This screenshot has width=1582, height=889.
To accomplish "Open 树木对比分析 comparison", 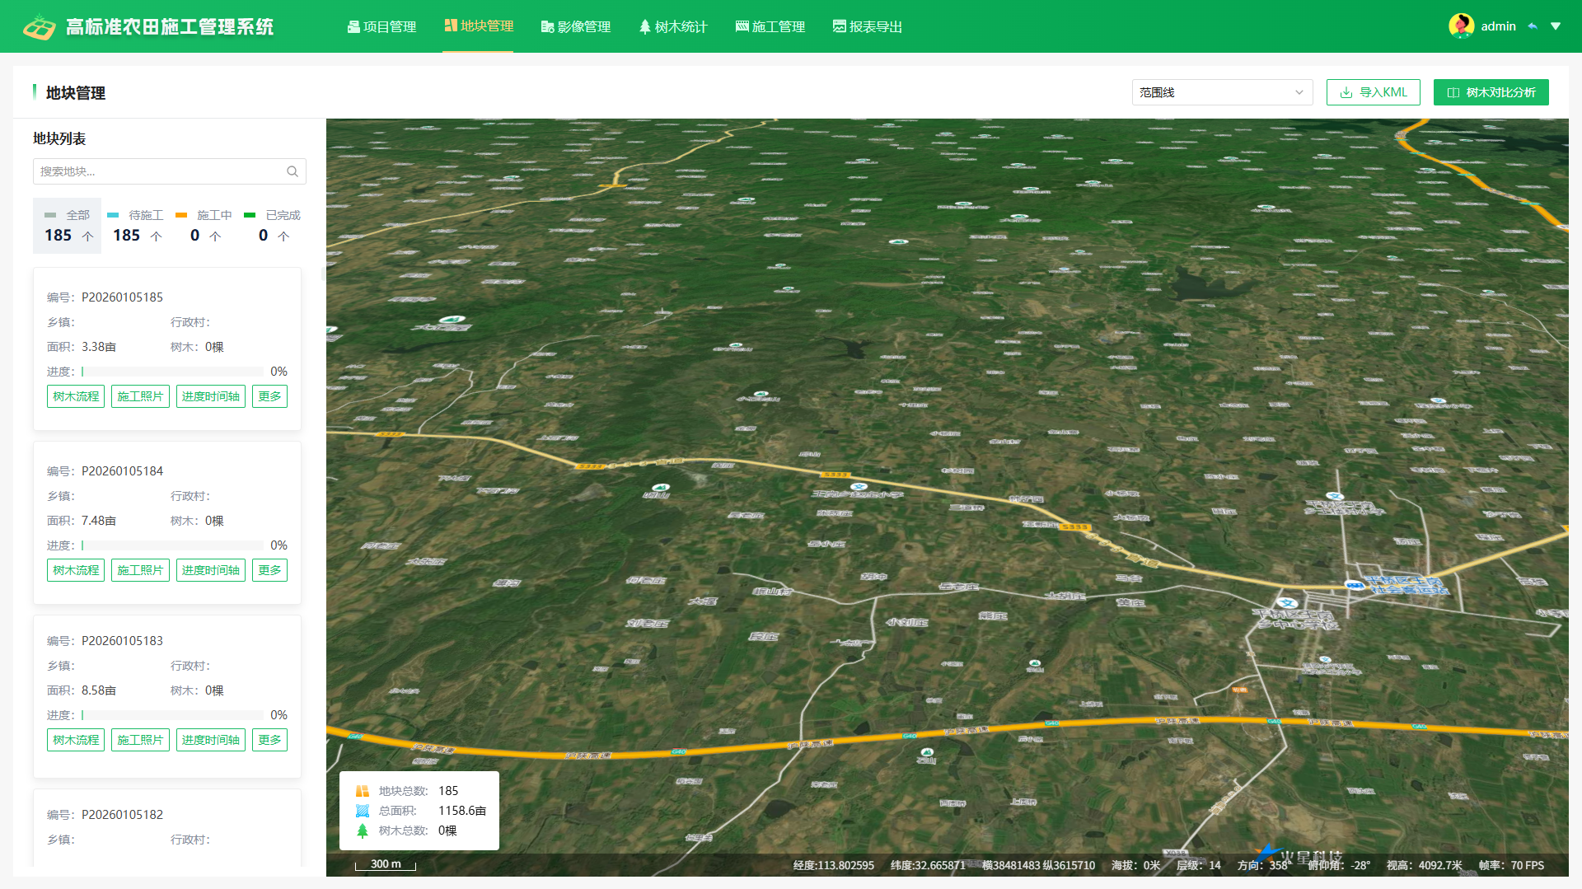I will pyautogui.click(x=1491, y=92).
